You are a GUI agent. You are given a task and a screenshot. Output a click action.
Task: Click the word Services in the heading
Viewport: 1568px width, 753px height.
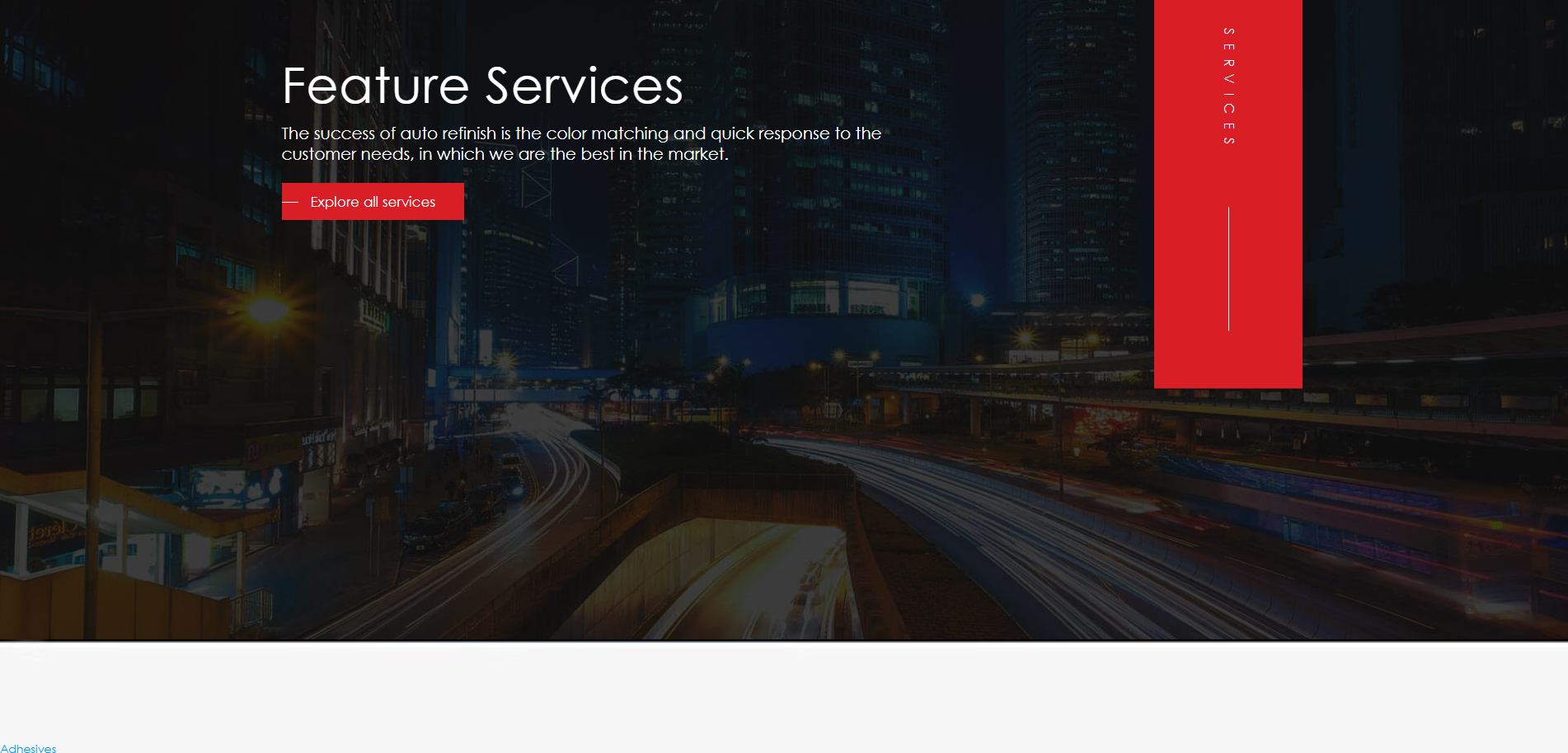[584, 86]
